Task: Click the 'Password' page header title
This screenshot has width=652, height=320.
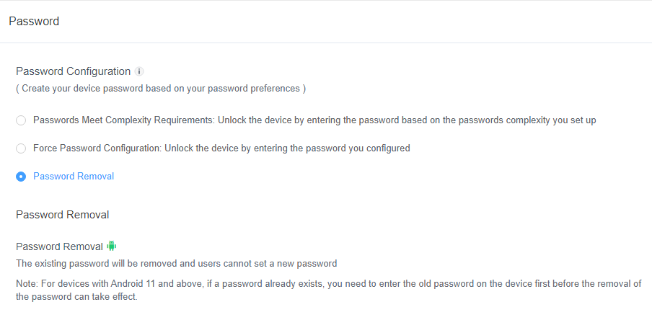Action: point(34,22)
